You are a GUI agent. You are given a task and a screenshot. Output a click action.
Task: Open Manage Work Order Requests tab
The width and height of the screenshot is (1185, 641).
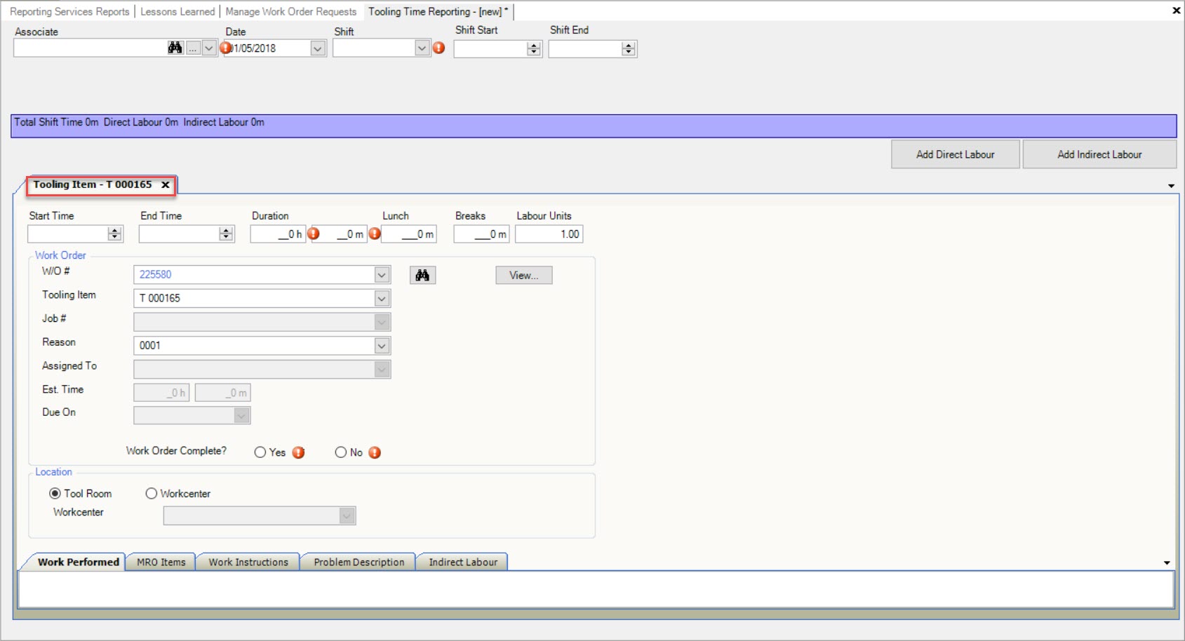[x=291, y=11]
